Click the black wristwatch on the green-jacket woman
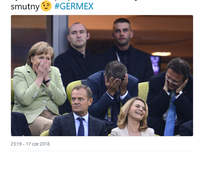 [47, 81]
